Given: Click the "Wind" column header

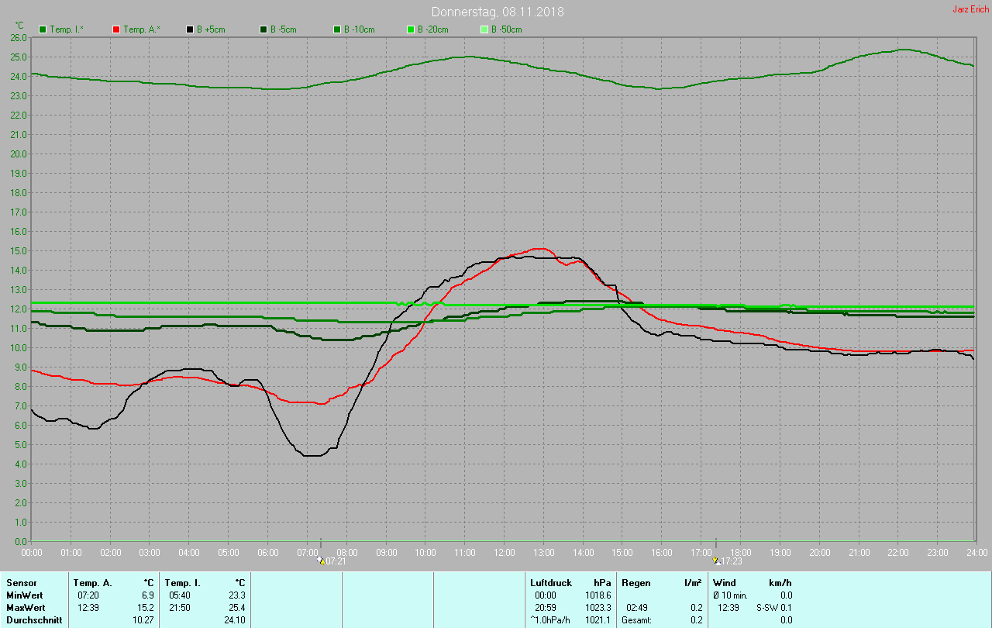Looking at the screenshot, I should click(x=725, y=582).
